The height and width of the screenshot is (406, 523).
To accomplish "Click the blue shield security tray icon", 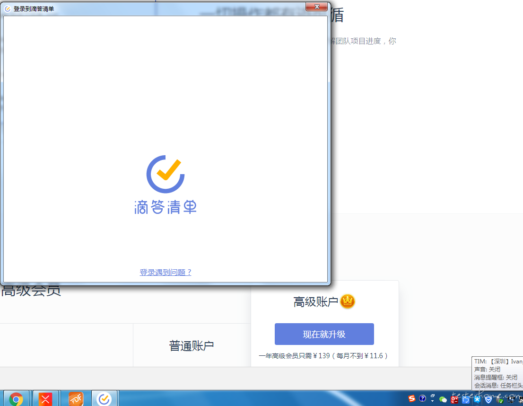I will pyautogui.click(x=488, y=399).
